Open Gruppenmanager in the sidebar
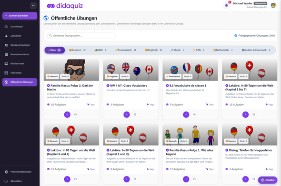The width and height of the screenshot is (281, 186). click(x=20, y=45)
